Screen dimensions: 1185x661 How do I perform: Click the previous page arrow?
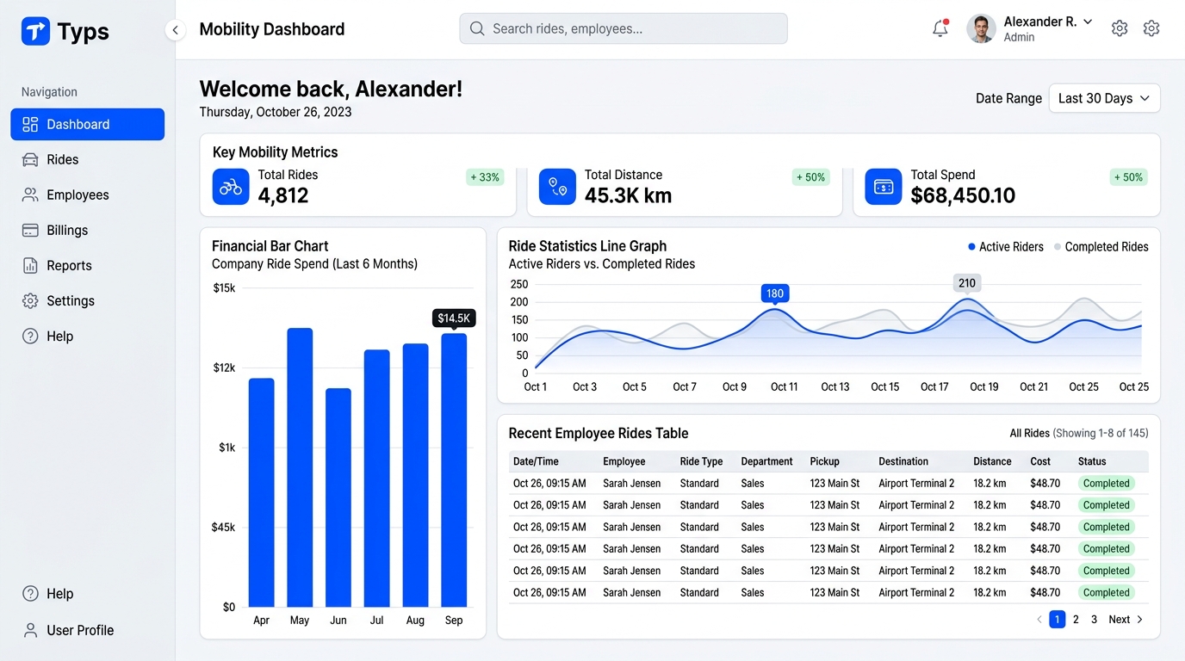[x=1039, y=619]
